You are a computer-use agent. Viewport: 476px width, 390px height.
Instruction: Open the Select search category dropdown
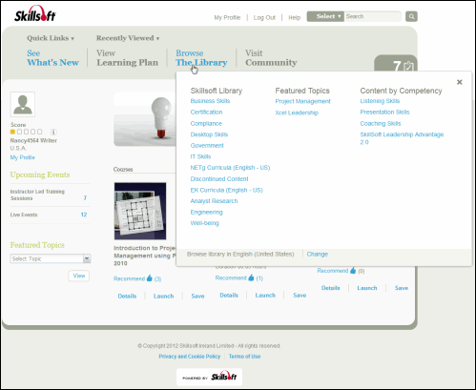(325, 16)
